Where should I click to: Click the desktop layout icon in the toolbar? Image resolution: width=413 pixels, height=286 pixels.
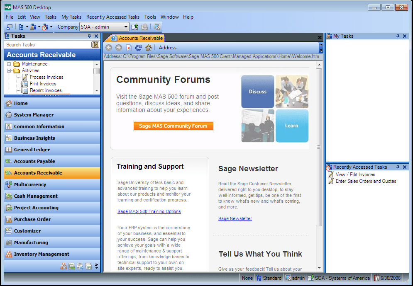[x=10, y=27]
